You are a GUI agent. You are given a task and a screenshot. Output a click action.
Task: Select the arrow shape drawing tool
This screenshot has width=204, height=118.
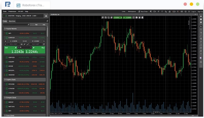pyautogui.click(x=201, y=51)
